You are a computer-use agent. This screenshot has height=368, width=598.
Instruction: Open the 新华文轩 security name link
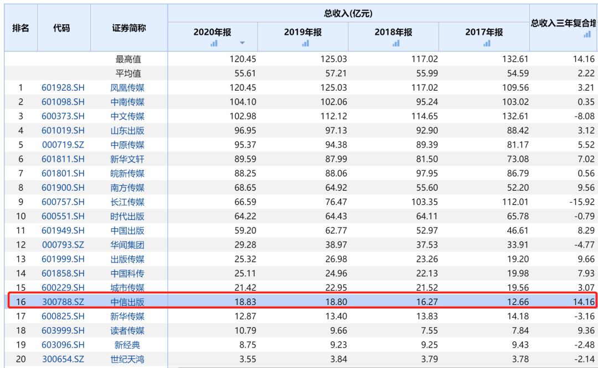click(127, 159)
